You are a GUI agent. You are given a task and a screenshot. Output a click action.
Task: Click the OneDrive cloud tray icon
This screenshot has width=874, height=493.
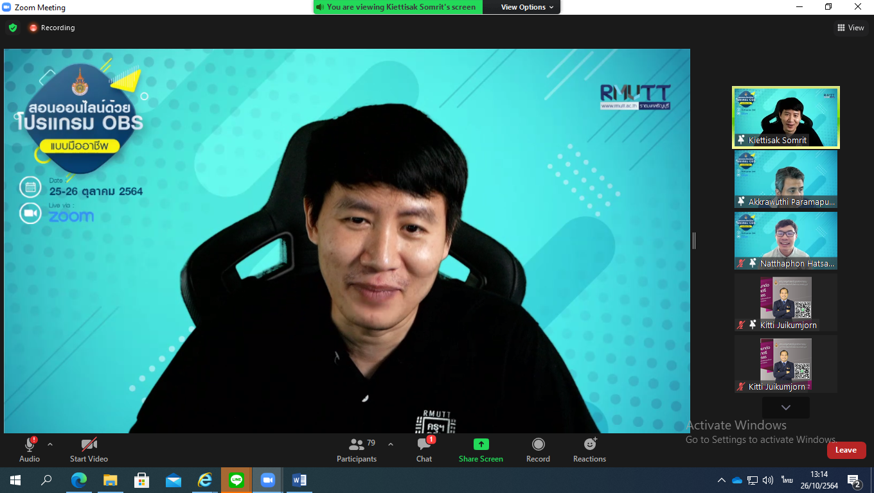pos(737,480)
